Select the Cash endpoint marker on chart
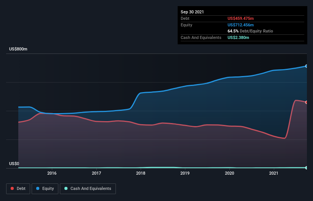 pos(307,168)
